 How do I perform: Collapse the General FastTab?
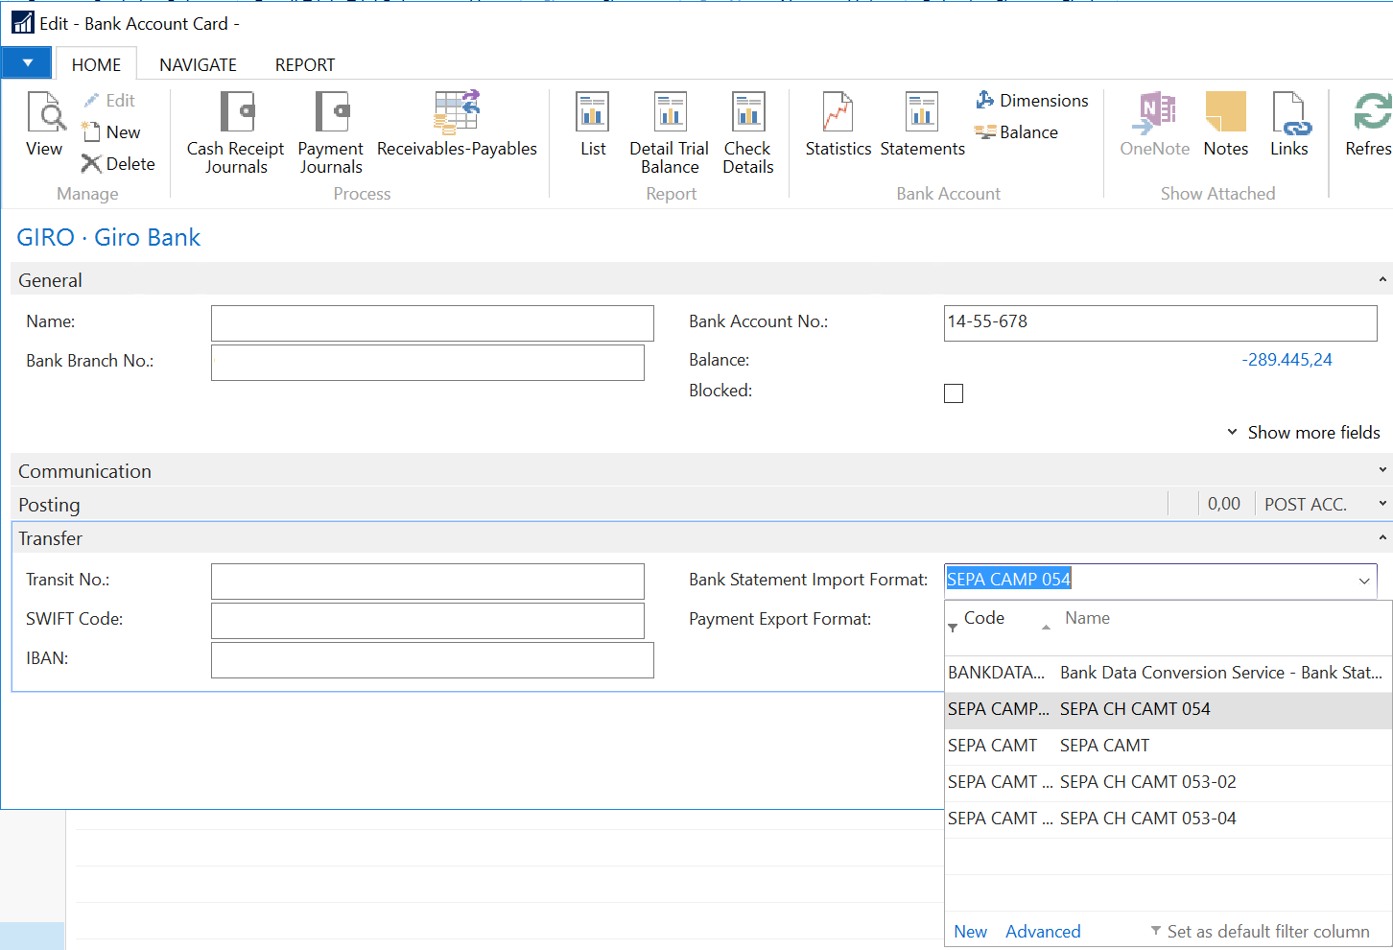pos(1382,279)
